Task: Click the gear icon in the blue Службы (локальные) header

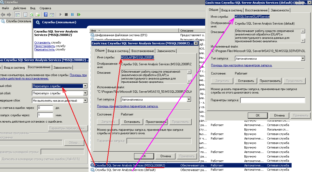Action: [38, 22]
